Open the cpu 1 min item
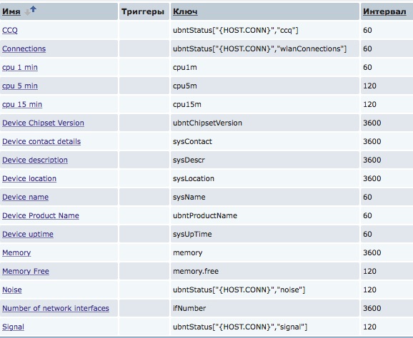Screen dimensions: 413x338 [x=20, y=68]
